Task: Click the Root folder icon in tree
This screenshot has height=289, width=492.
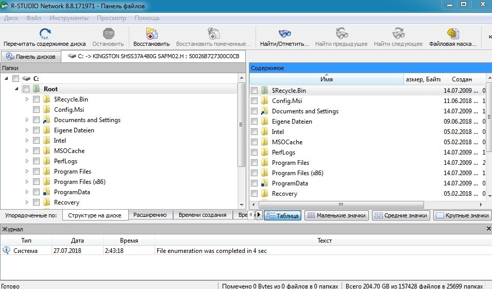Action: tap(37, 89)
